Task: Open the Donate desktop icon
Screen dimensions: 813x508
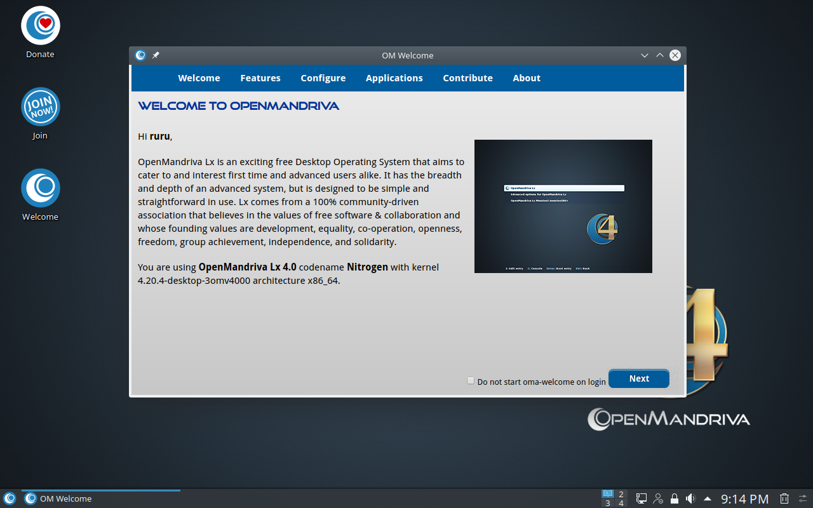Action: tap(40, 27)
